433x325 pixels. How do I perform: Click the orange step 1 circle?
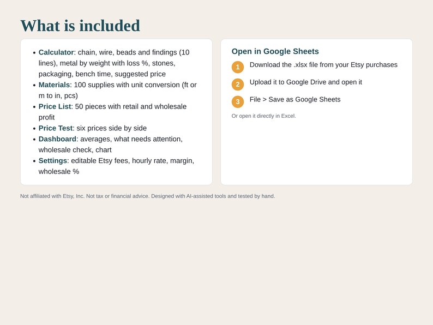(238, 67)
